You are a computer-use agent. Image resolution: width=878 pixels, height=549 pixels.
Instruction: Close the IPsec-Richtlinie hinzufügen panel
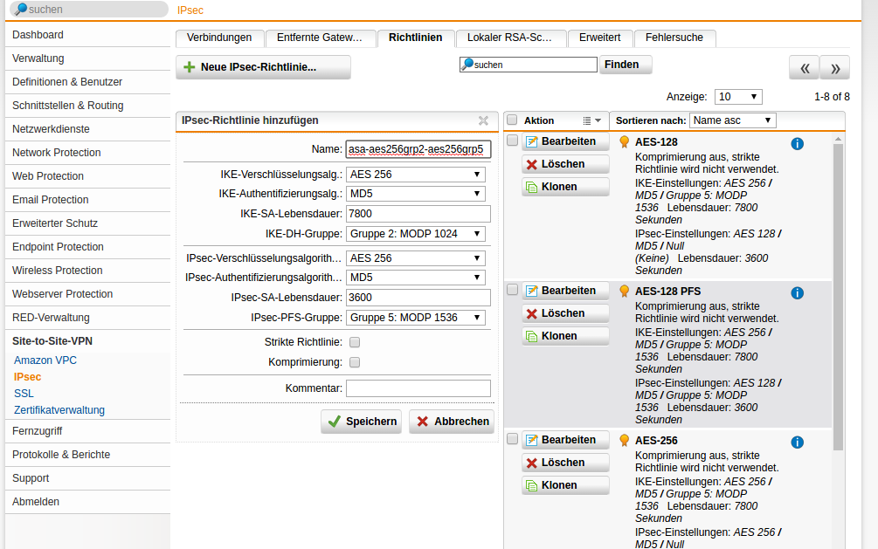[x=483, y=121]
